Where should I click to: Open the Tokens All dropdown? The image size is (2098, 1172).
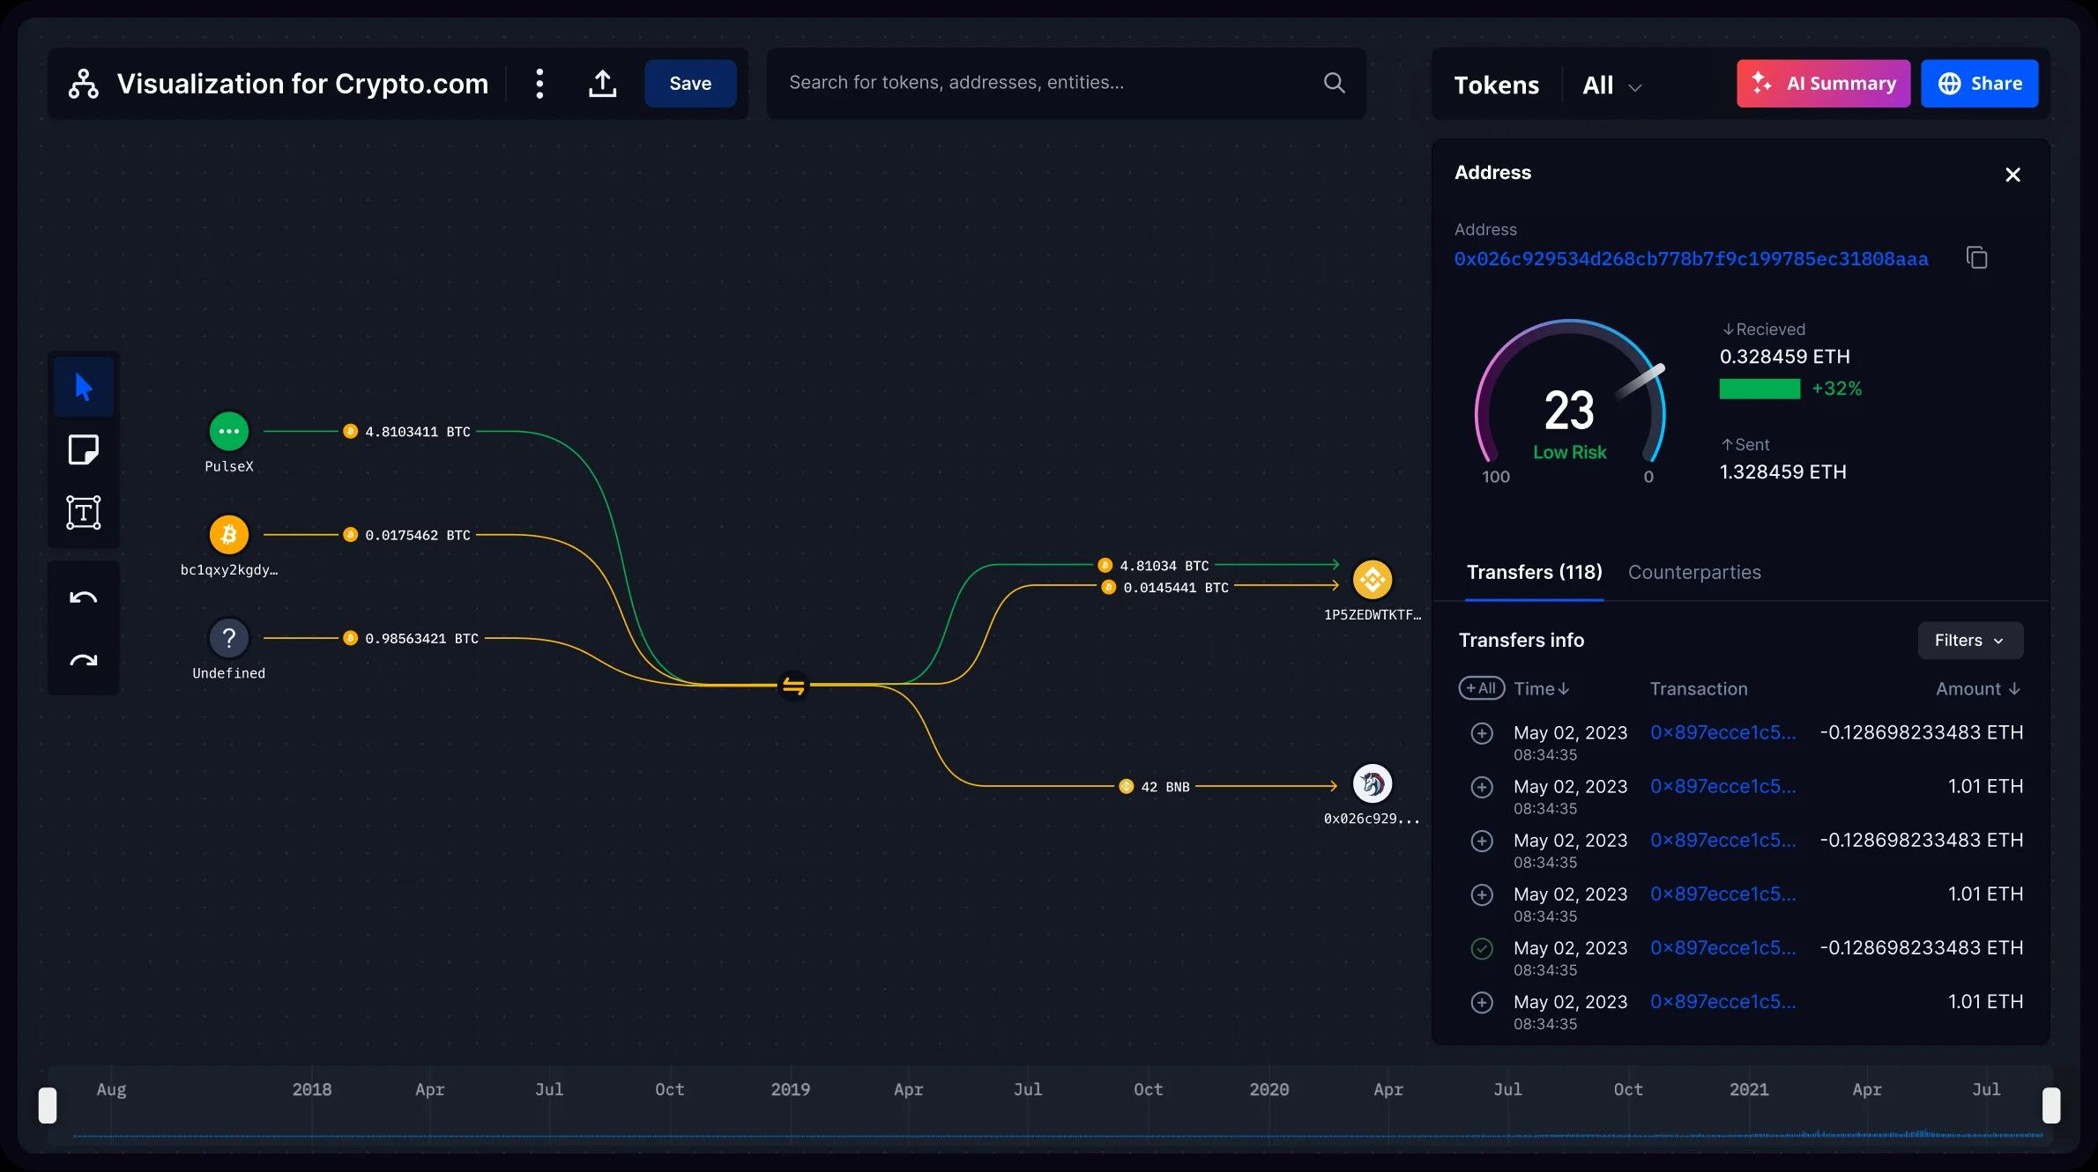click(1611, 85)
